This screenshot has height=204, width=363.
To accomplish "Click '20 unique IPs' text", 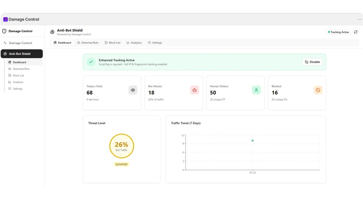I will [x=280, y=99].
